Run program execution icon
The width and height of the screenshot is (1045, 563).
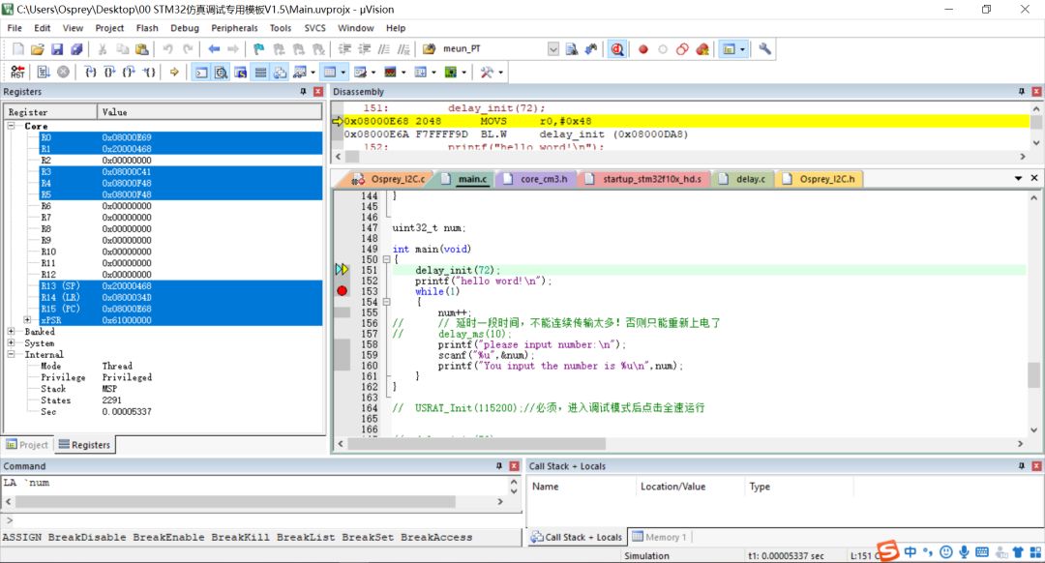[44, 72]
